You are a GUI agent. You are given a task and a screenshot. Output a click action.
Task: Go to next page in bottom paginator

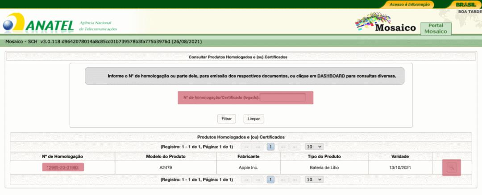[283, 180]
